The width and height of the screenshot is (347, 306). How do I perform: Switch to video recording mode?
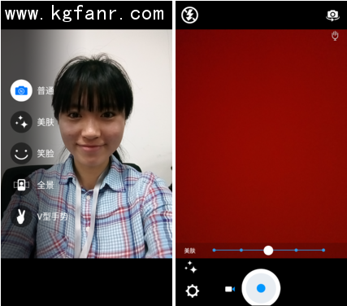coord(230,289)
